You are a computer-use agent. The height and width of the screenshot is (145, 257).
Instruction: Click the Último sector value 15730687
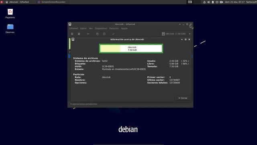175,80
